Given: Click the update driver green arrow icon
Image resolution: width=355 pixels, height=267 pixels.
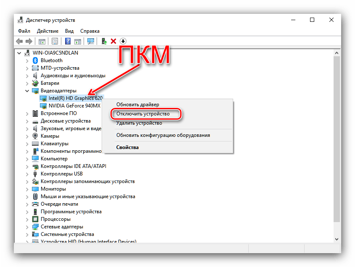Looking at the screenshot, I should [104, 41].
